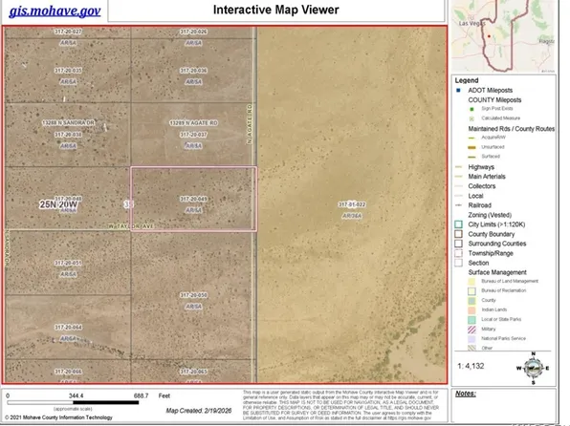Click the Military hatched swatch
This screenshot has width=570, height=426.
click(471, 330)
